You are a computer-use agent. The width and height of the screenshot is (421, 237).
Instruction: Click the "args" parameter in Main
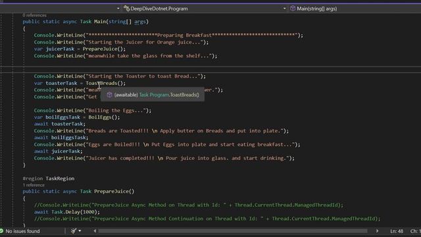click(140, 22)
